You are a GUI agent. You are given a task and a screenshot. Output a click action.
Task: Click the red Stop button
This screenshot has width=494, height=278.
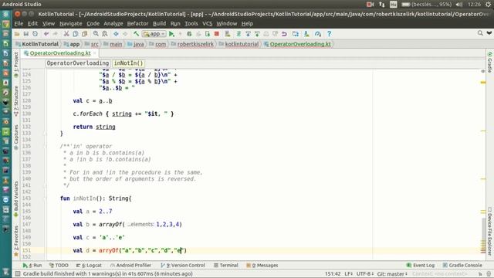coord(217,34)
